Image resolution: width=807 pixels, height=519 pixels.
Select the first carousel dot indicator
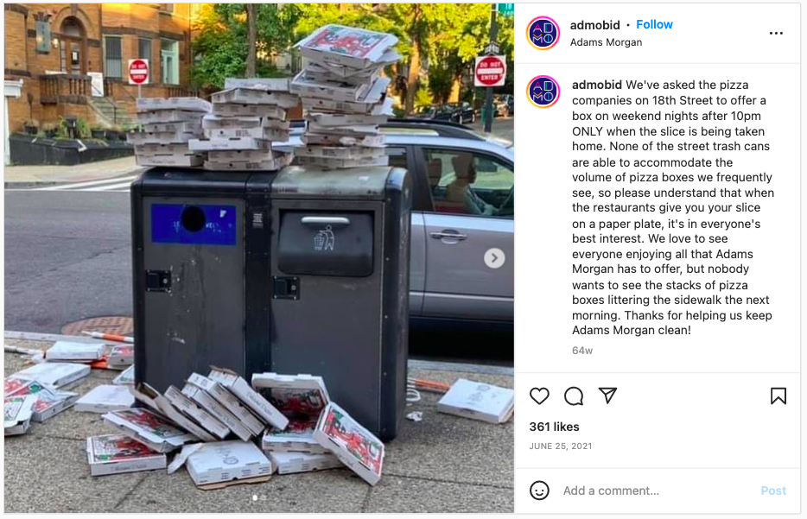point(255,498)
